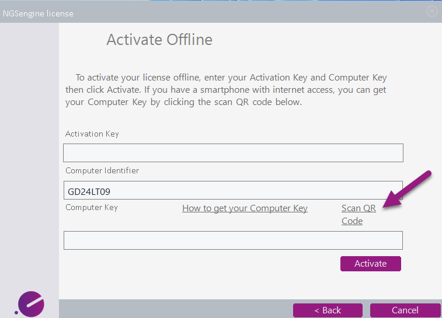Click the NGSengine license title bar text
The image size is (442, 318).
click(38, 13)
